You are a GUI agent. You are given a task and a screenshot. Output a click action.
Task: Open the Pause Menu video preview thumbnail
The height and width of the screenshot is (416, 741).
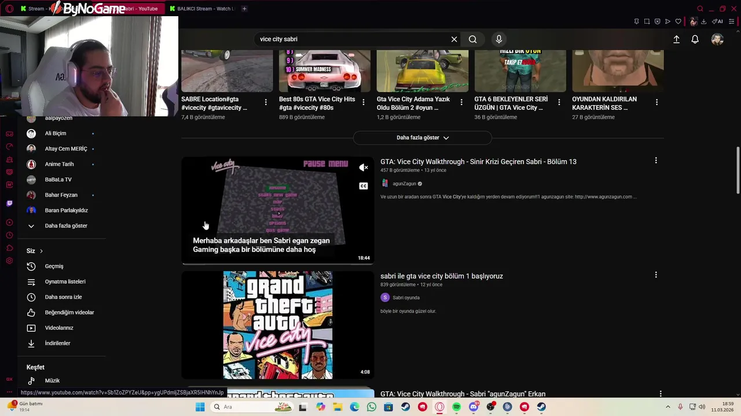pyautogui.click(x=278, y=210)
